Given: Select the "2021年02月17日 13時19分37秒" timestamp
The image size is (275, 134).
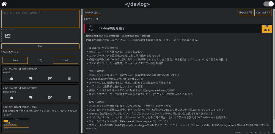Looking at the screenshot, I should [x=20, y=69].
